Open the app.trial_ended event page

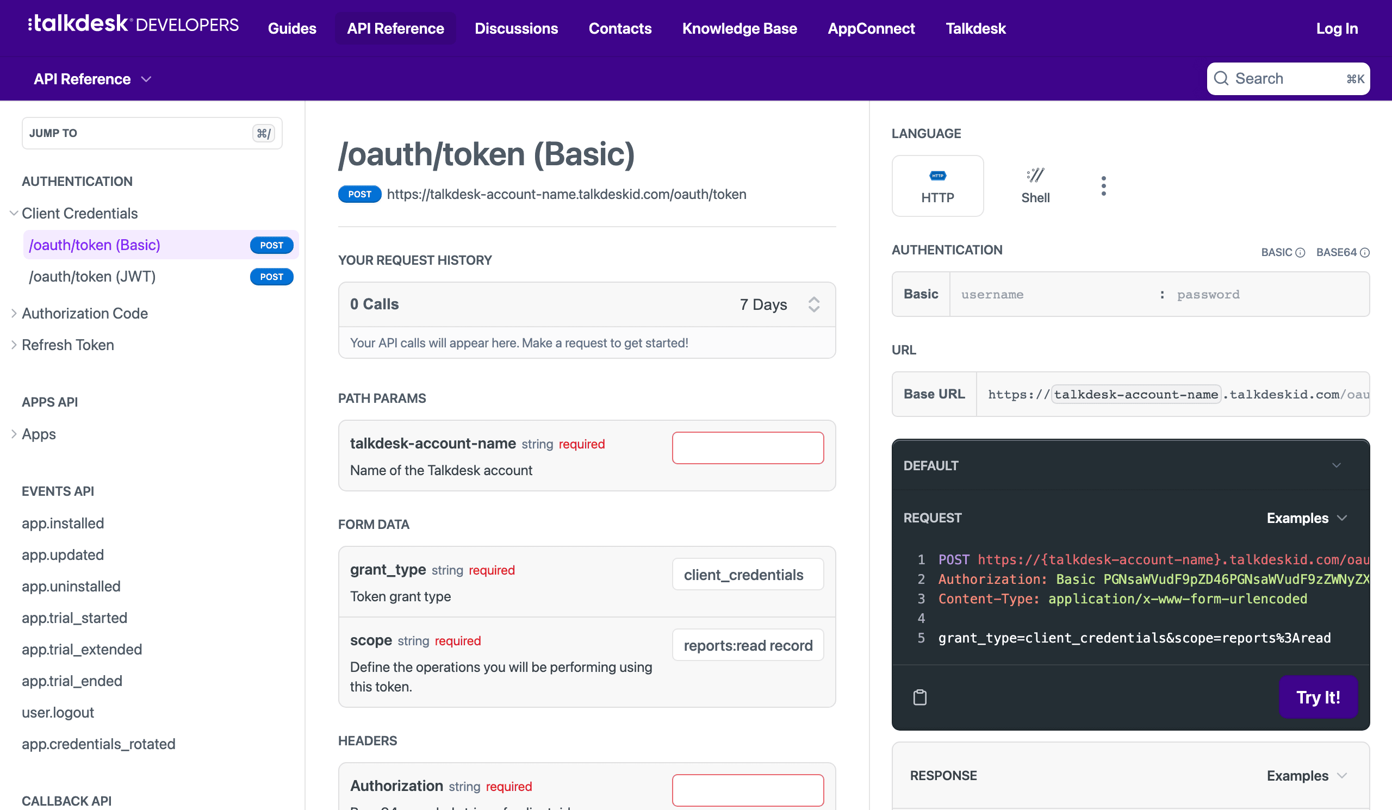(72, 681)
